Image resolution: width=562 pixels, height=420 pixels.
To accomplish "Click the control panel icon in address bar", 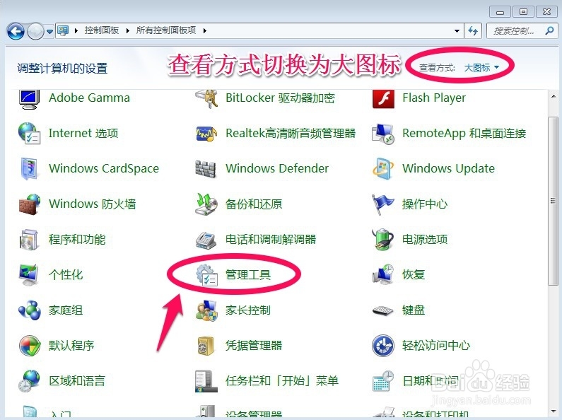I will 63,30.
